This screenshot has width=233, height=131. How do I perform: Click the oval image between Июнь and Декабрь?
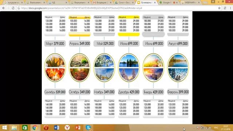[x=129, y=68]
